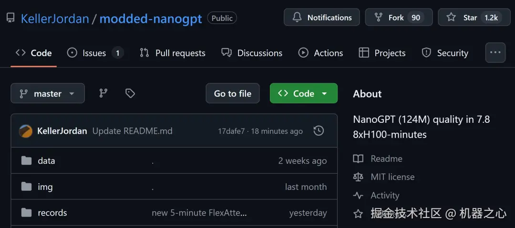
Task: Click the Readme book icon
Action: coord(358,159)
